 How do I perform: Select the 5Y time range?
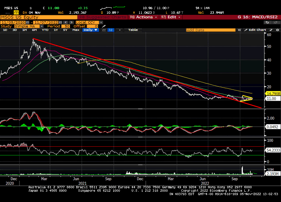tap(65, 30)
